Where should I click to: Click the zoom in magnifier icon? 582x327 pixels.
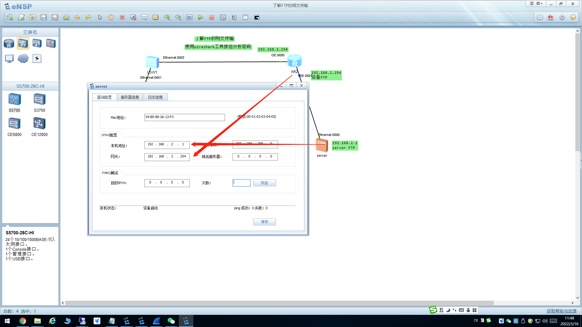(167, 18)
